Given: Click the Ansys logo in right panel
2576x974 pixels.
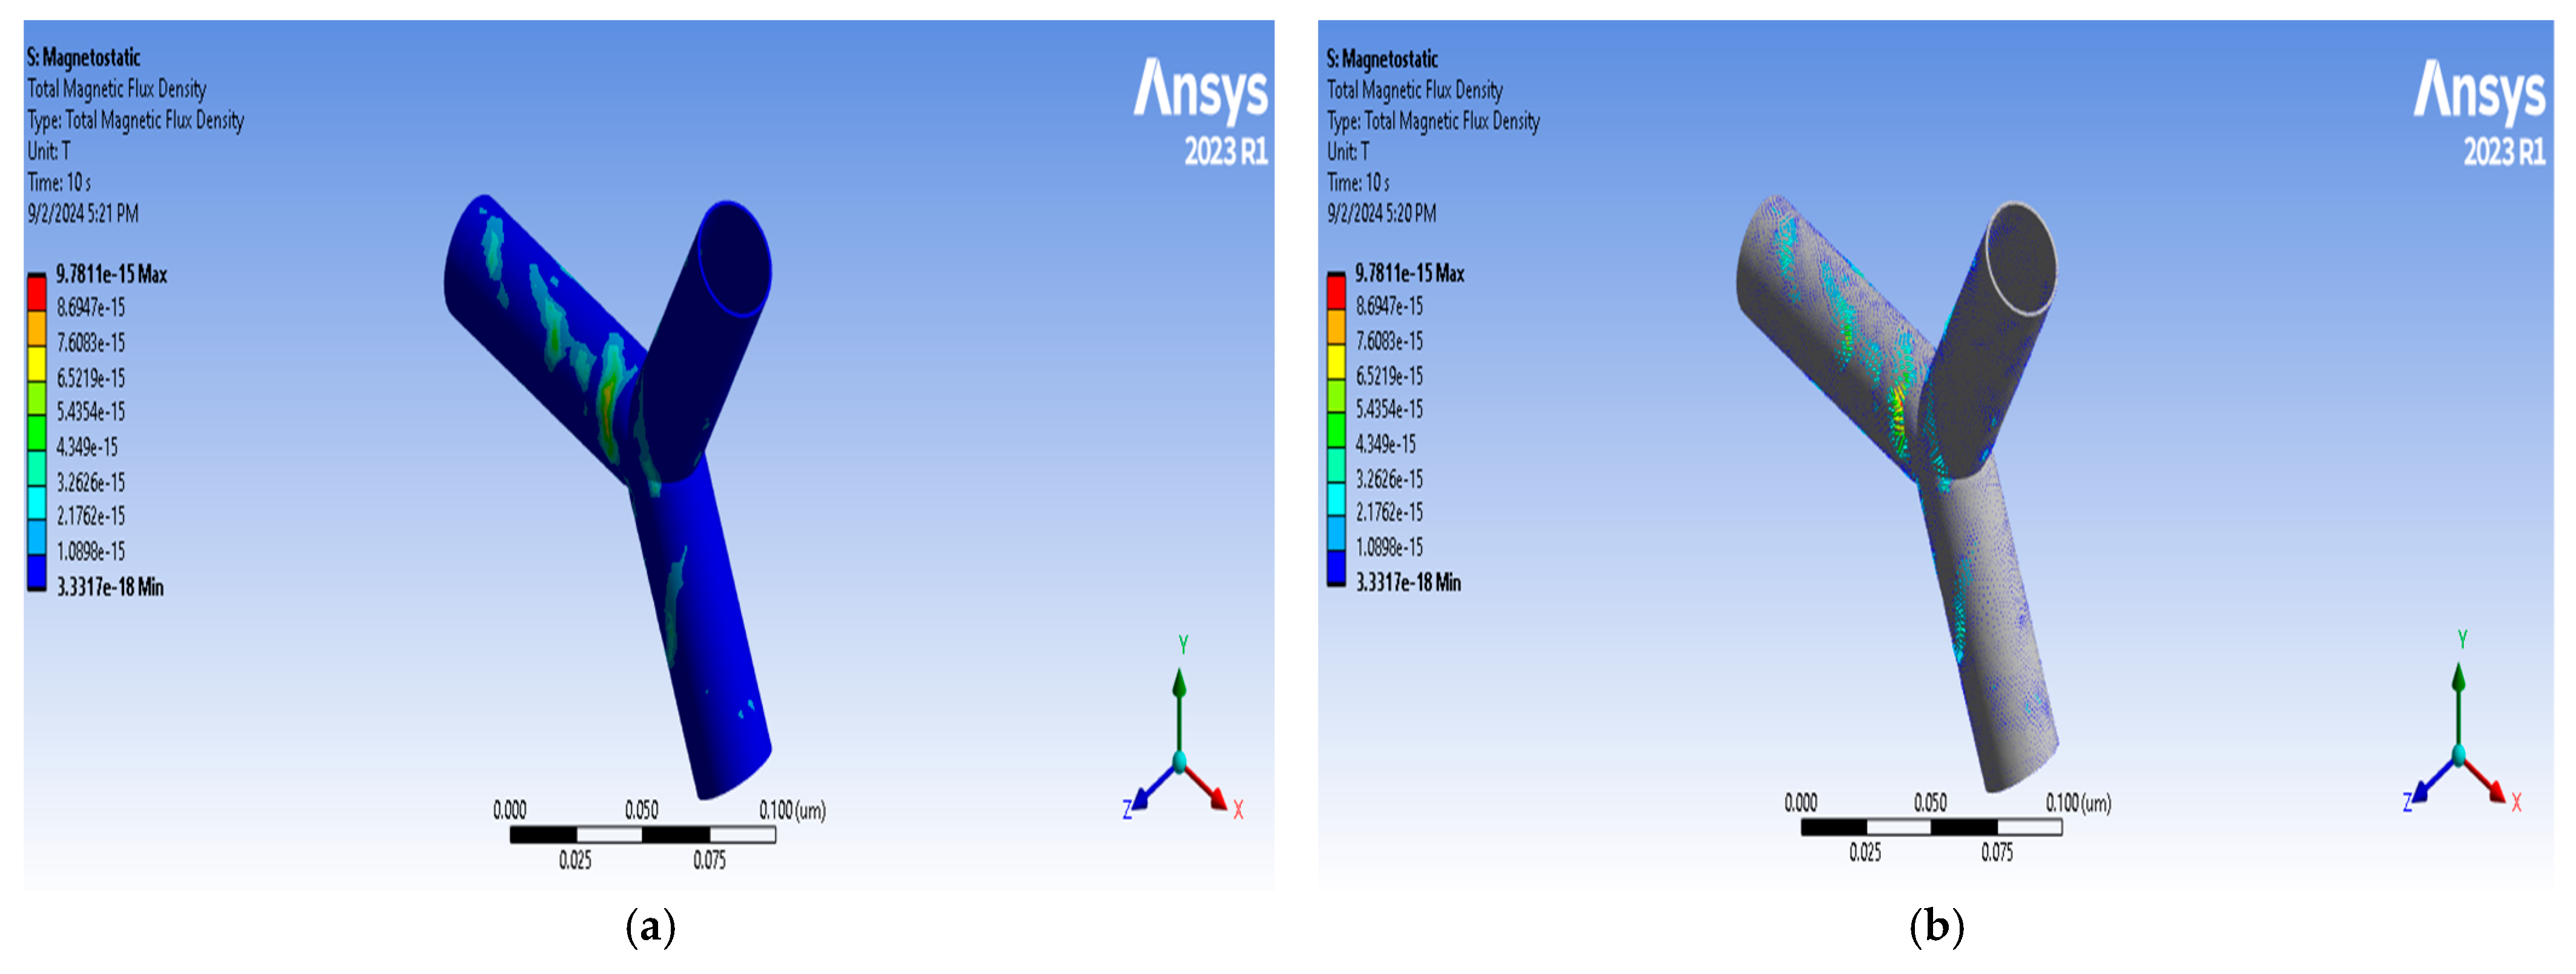Looking at the screenshot, I should [x=2480, y=91].
